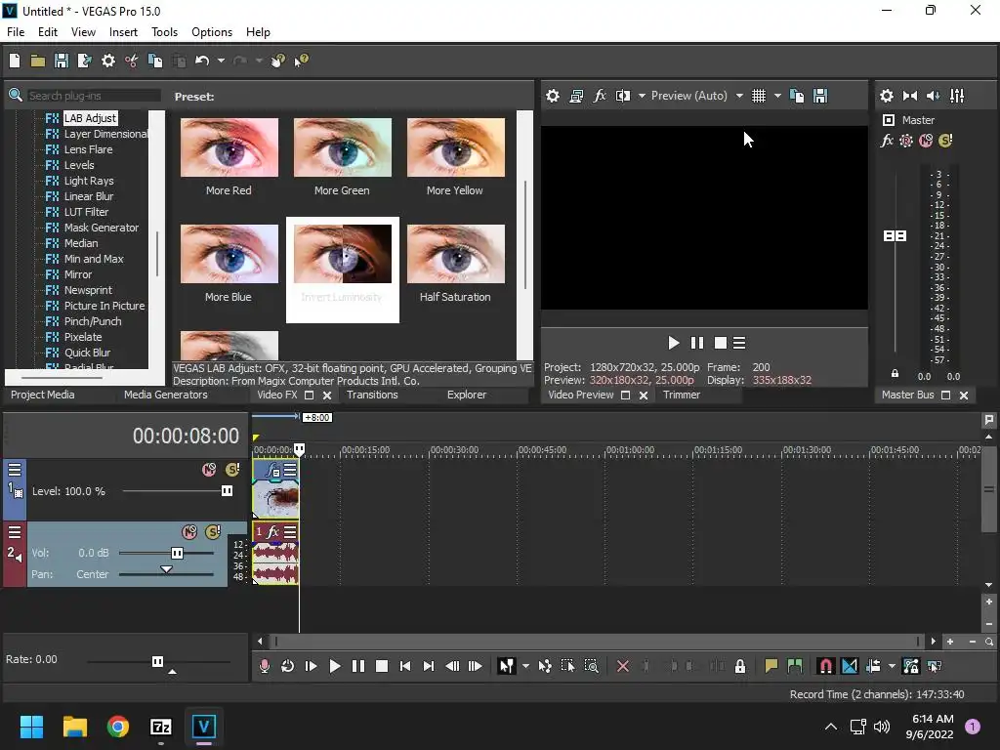Open the Tools menu
Viewport: 1000px width, 750px height.
pos(164,32)
